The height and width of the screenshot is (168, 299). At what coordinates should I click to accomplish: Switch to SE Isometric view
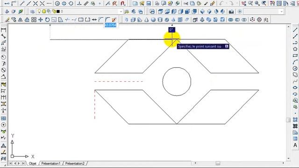(209, 12)
